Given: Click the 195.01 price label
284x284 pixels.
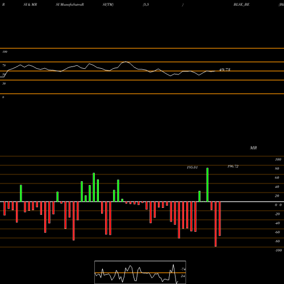Looking at the screenshot, I should pyautogui.click(x=192, y=168).
